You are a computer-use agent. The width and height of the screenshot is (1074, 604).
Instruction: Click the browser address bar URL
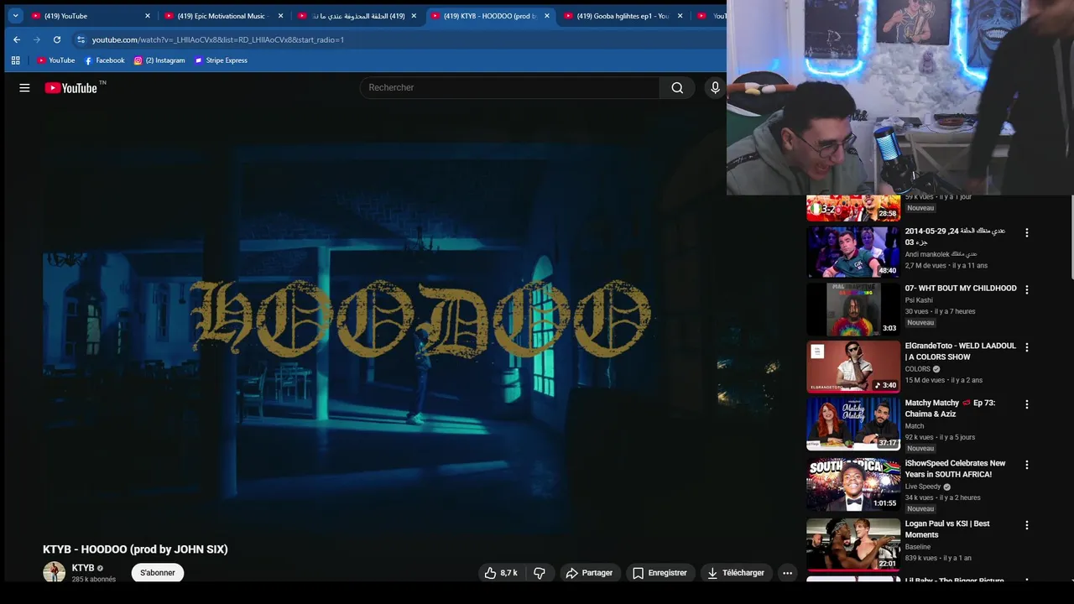click(218, 39)
